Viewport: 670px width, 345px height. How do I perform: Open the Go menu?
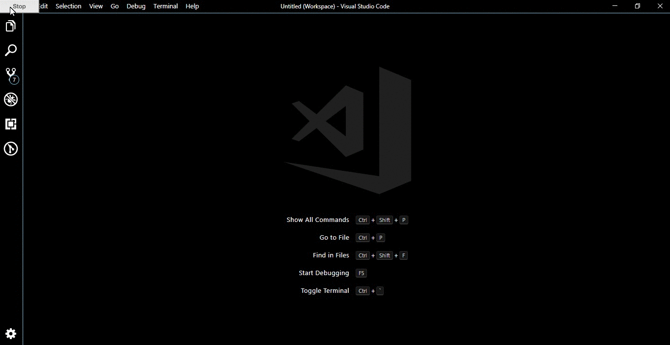(115, 6)
